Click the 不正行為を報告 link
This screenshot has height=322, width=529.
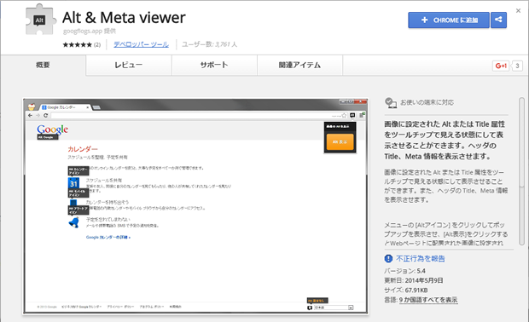421,258
